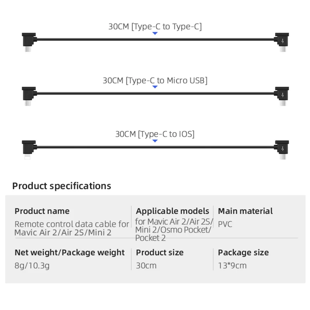Click the USB symbol on the IOS cable
This screenshot has height=310, width=310.
coord(283,148)
